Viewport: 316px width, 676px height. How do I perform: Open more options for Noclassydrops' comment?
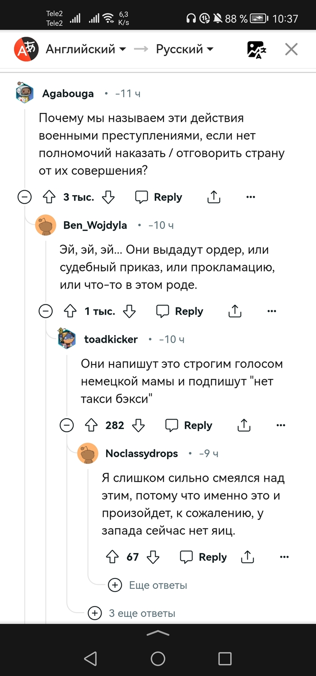tap(284, 557)
